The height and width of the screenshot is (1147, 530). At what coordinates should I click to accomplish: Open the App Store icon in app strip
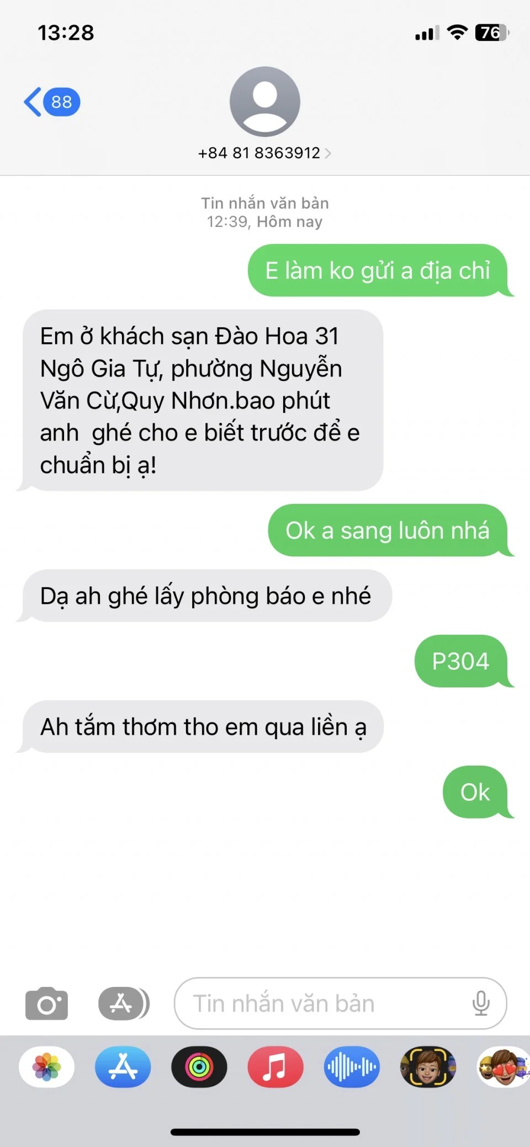(123, 1066)
